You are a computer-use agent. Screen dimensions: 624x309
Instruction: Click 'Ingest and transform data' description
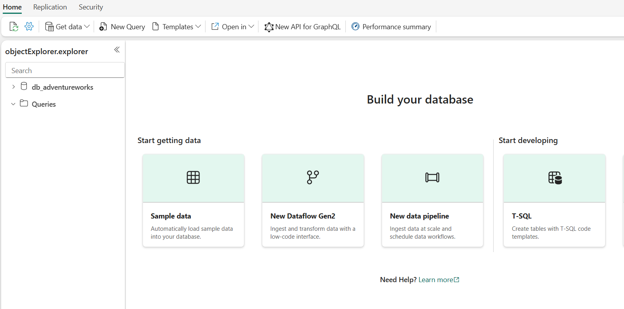tap(313, 233)
